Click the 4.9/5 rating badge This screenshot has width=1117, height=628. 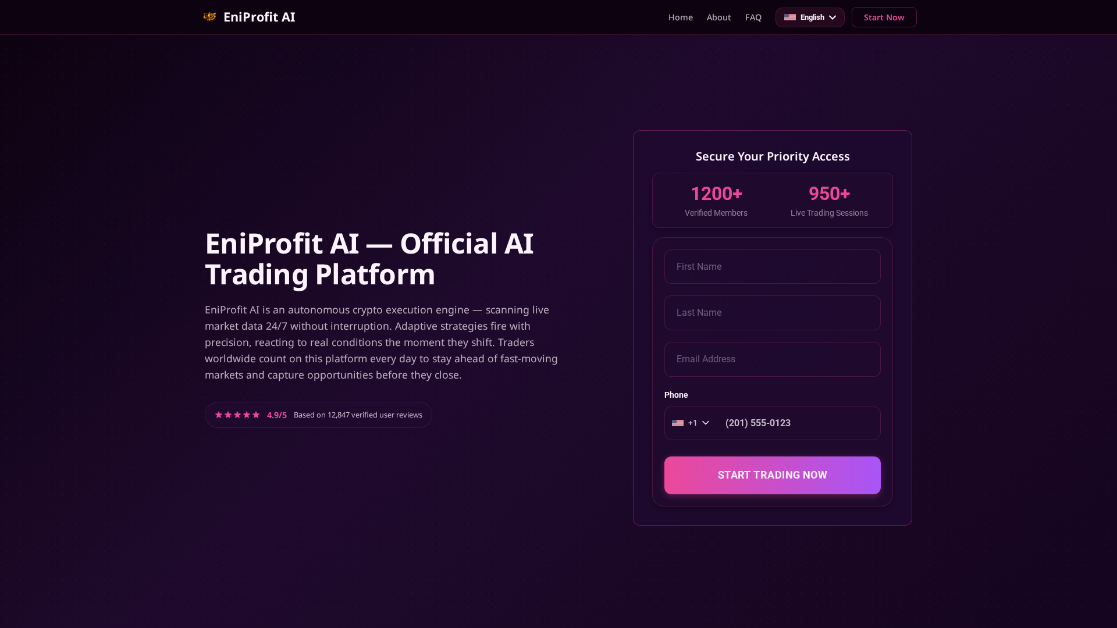tap(277, 415)
